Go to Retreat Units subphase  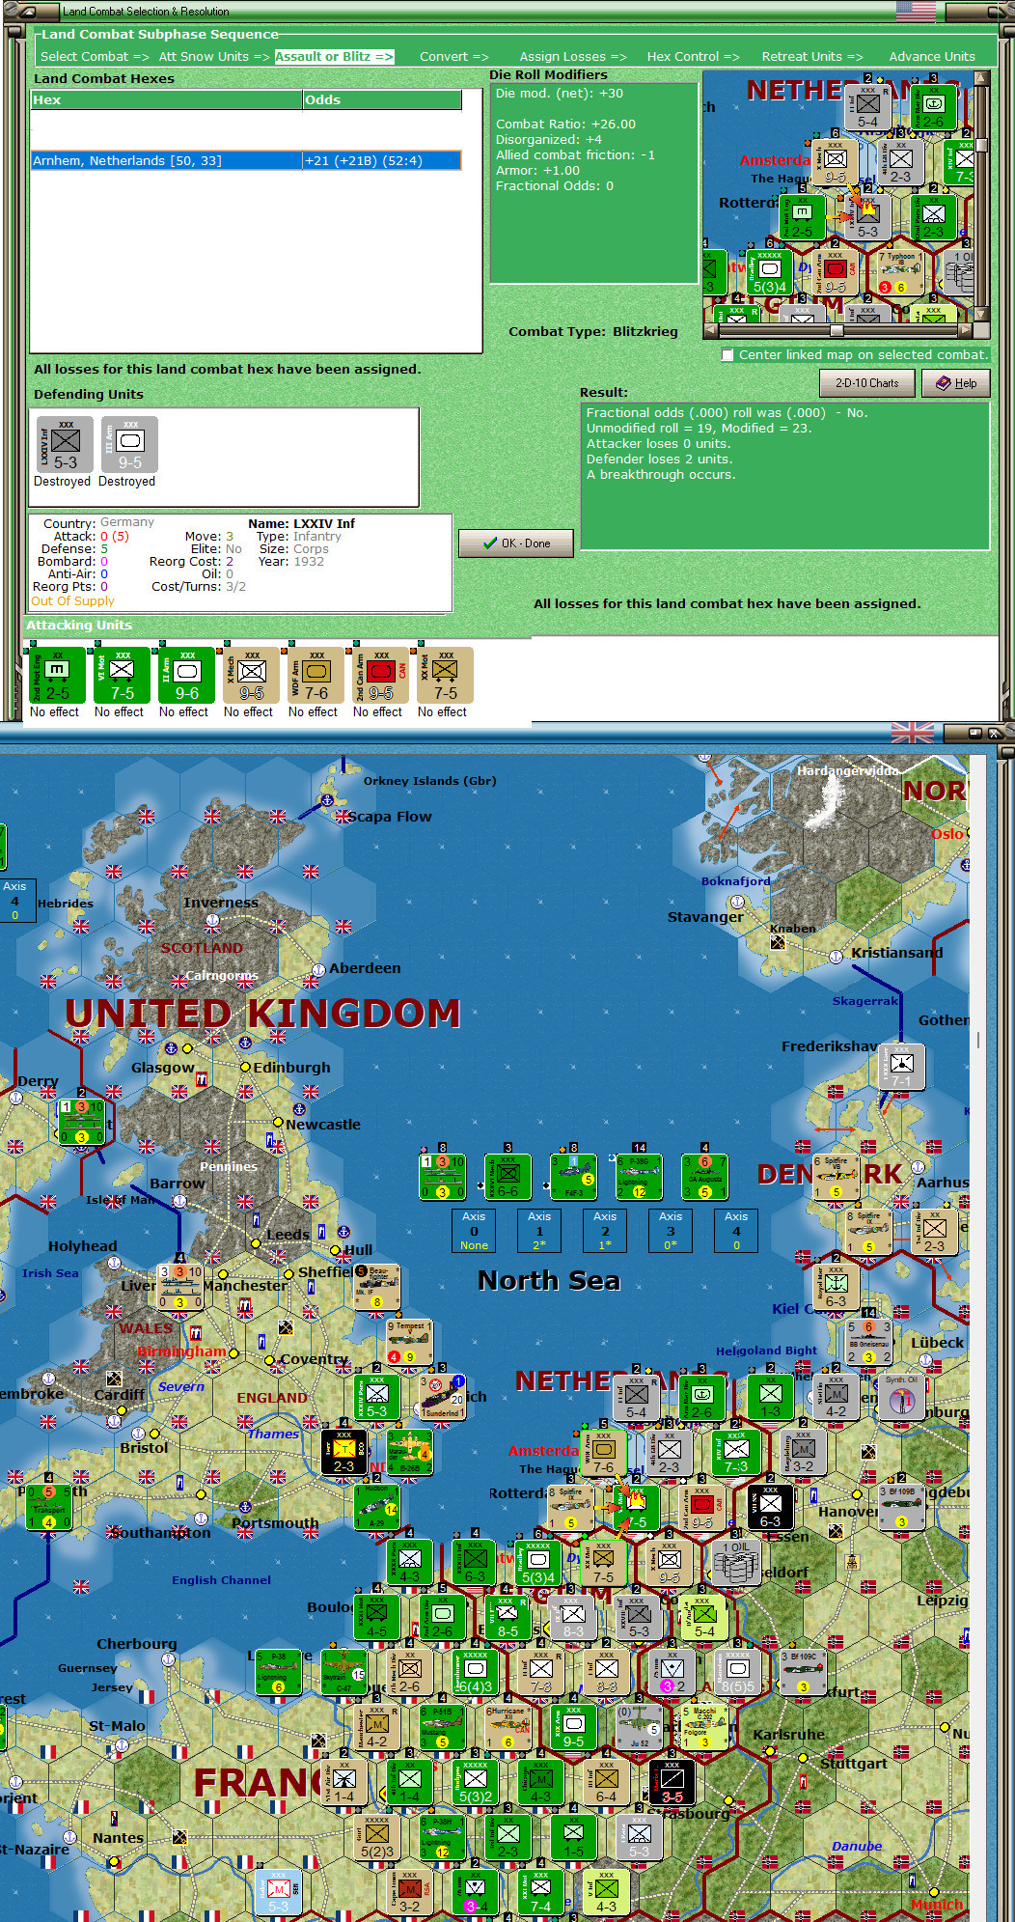point(812,56)
